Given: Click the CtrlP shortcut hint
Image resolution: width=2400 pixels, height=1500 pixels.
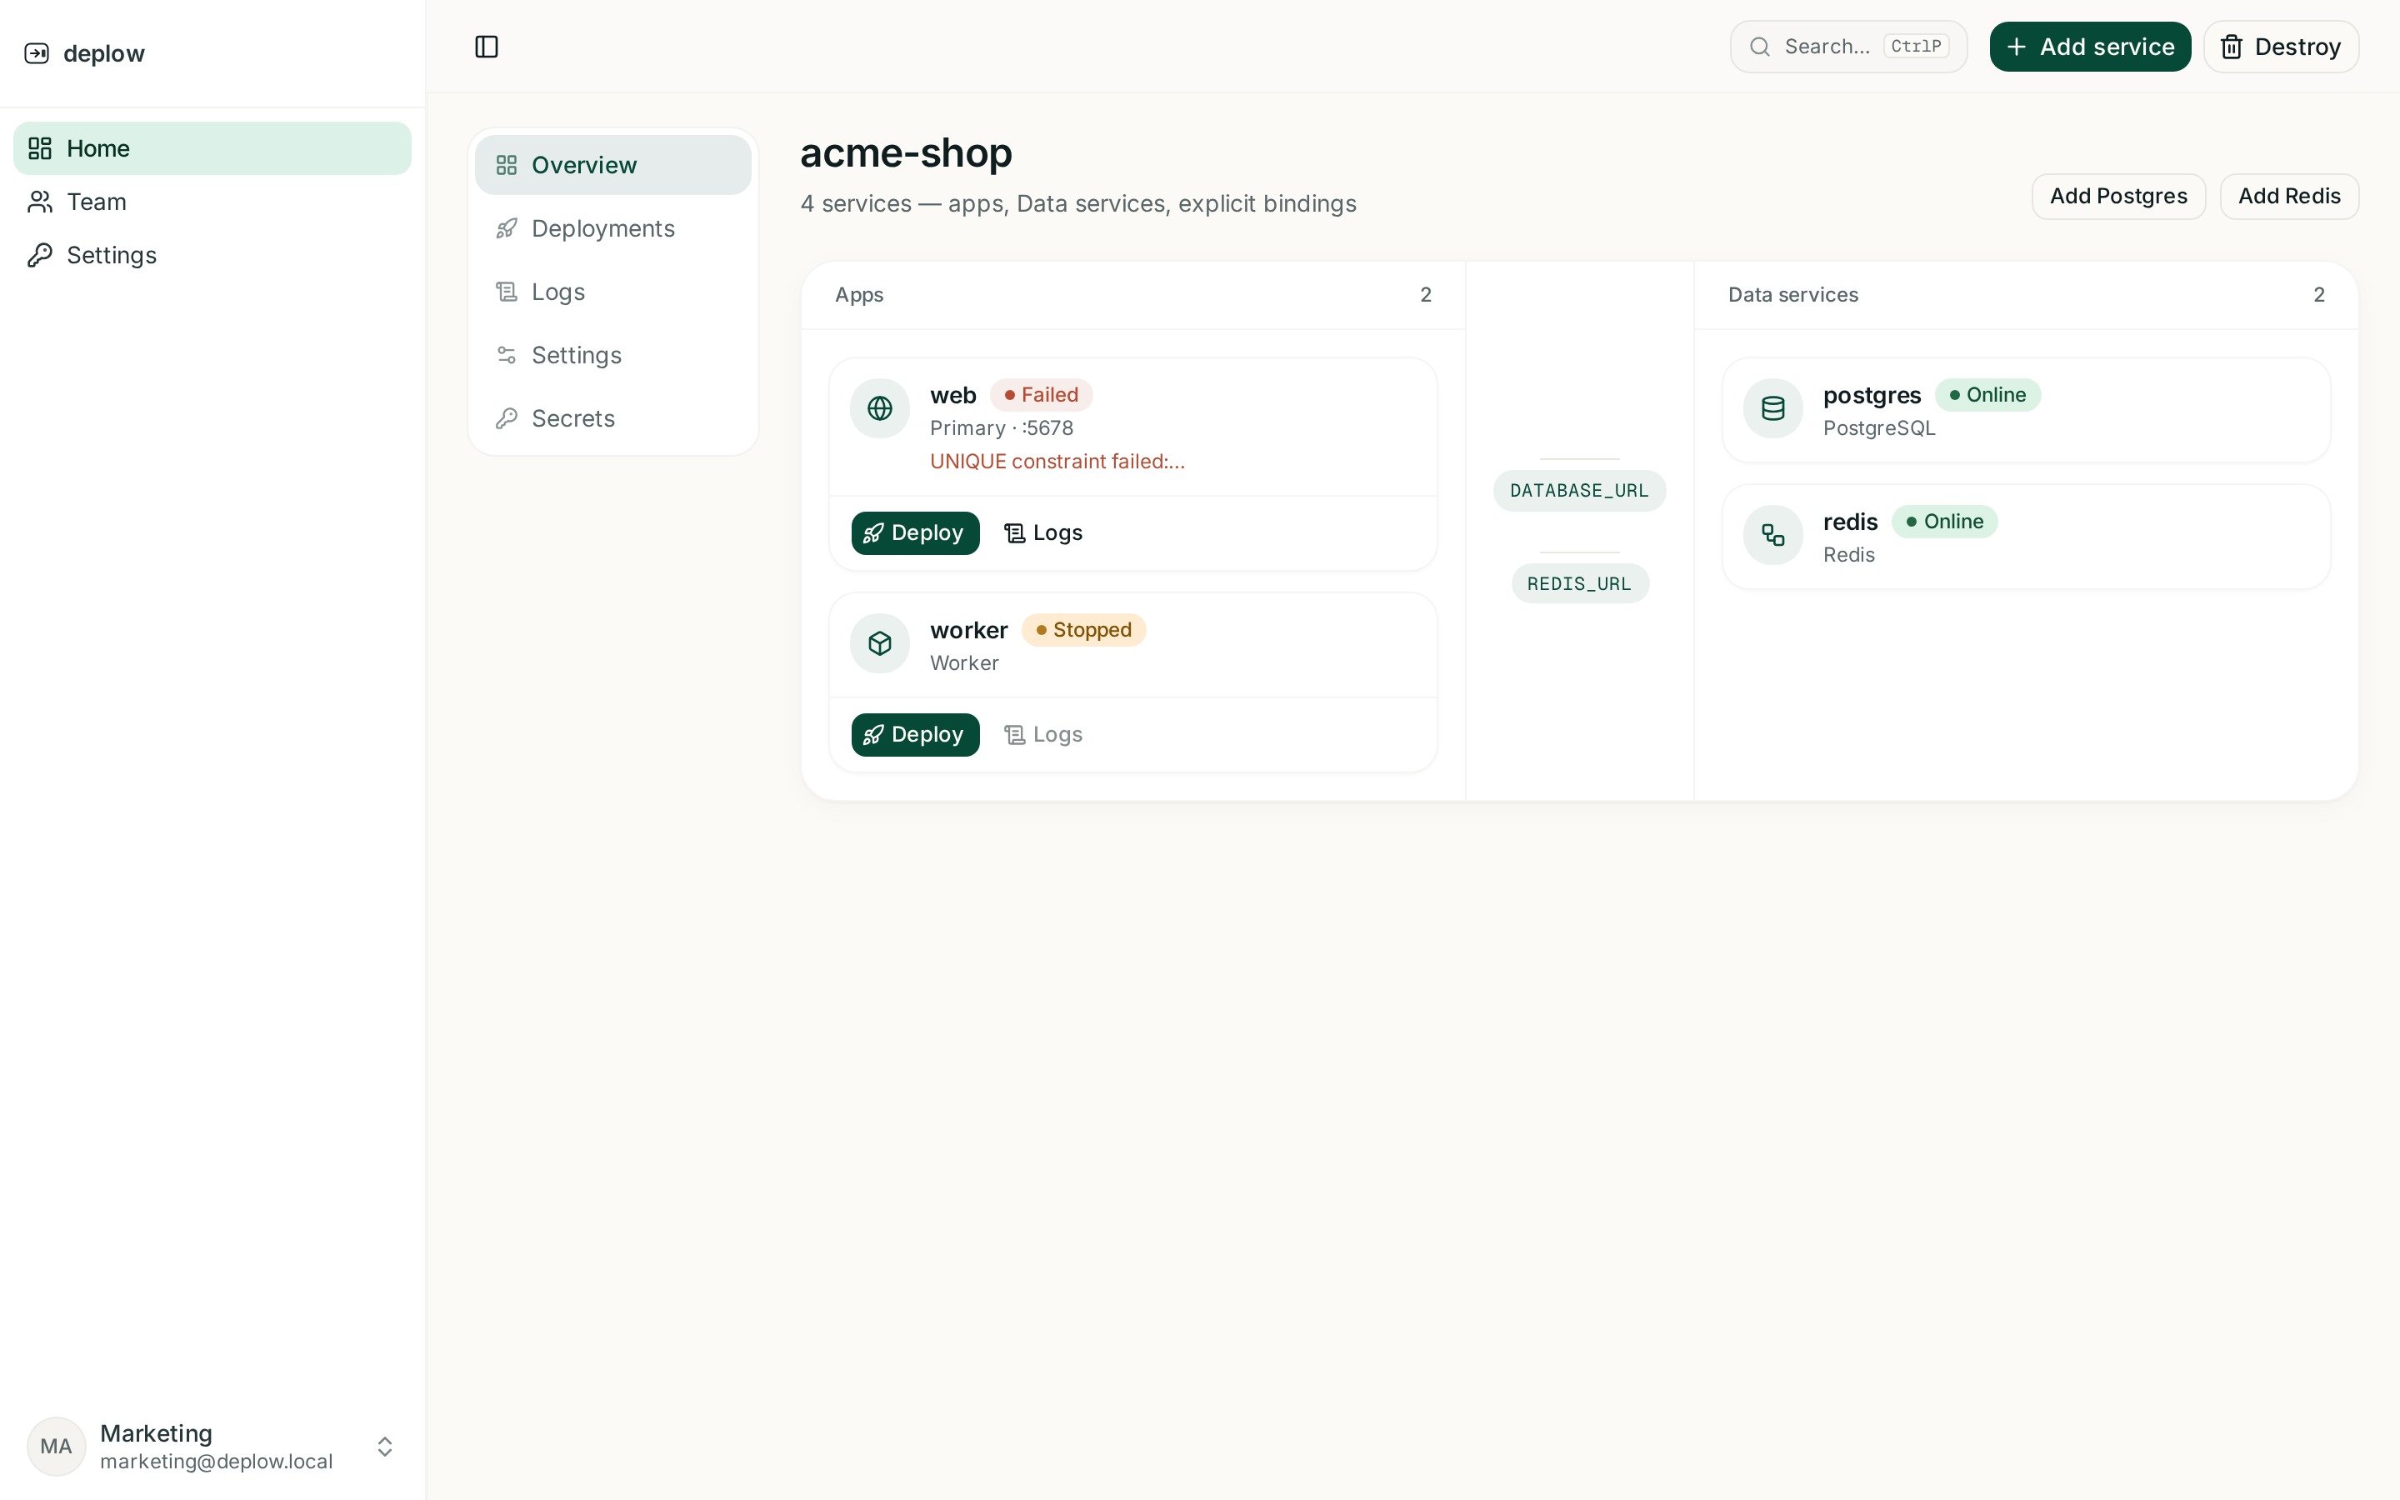Looking at the screenshot, I should (x=1916, y=47).
